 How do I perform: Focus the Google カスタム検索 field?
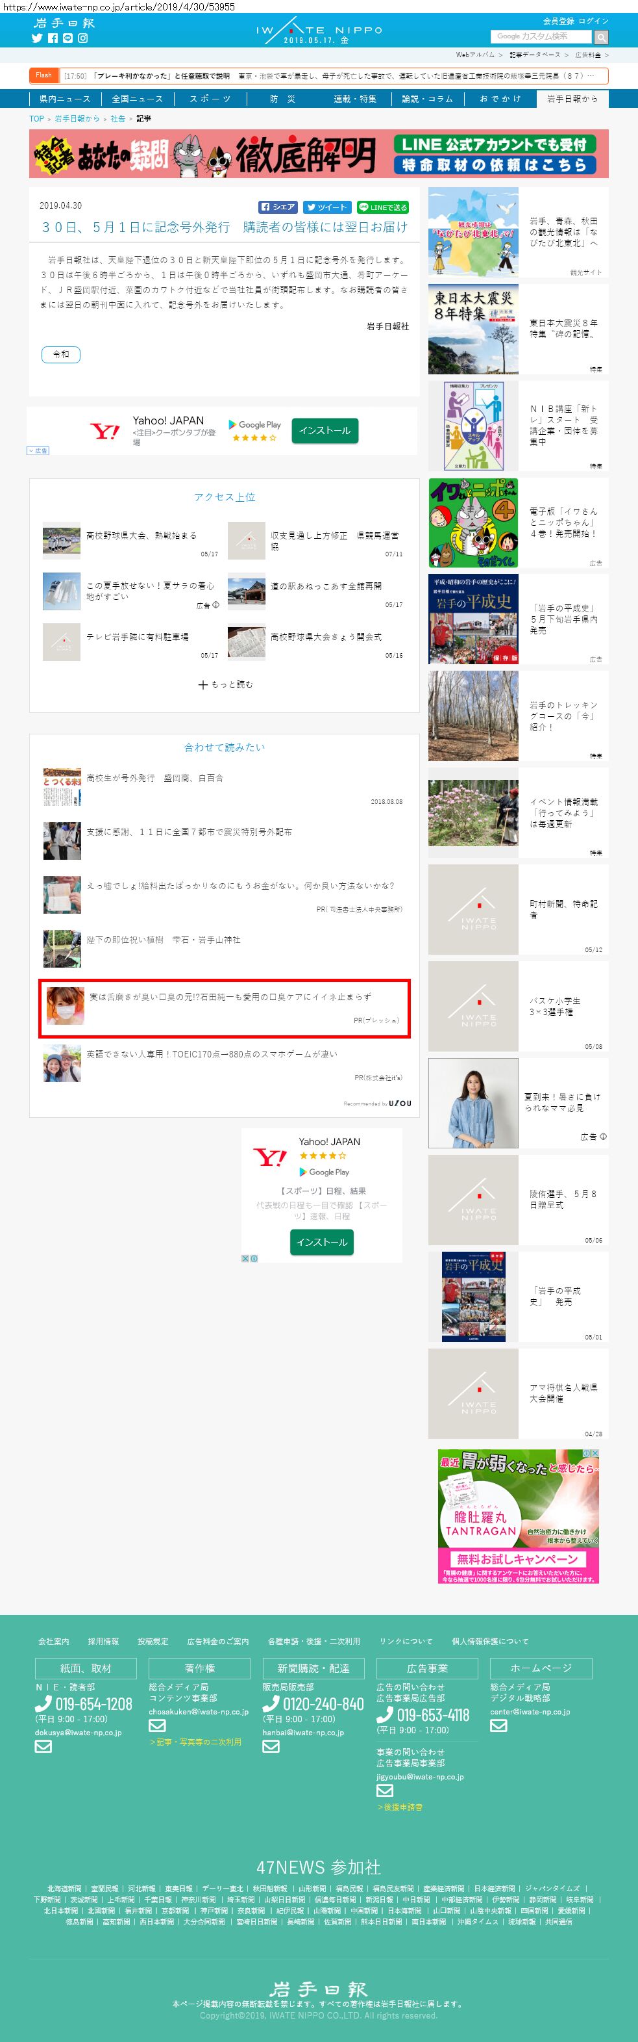pos(541,36)
